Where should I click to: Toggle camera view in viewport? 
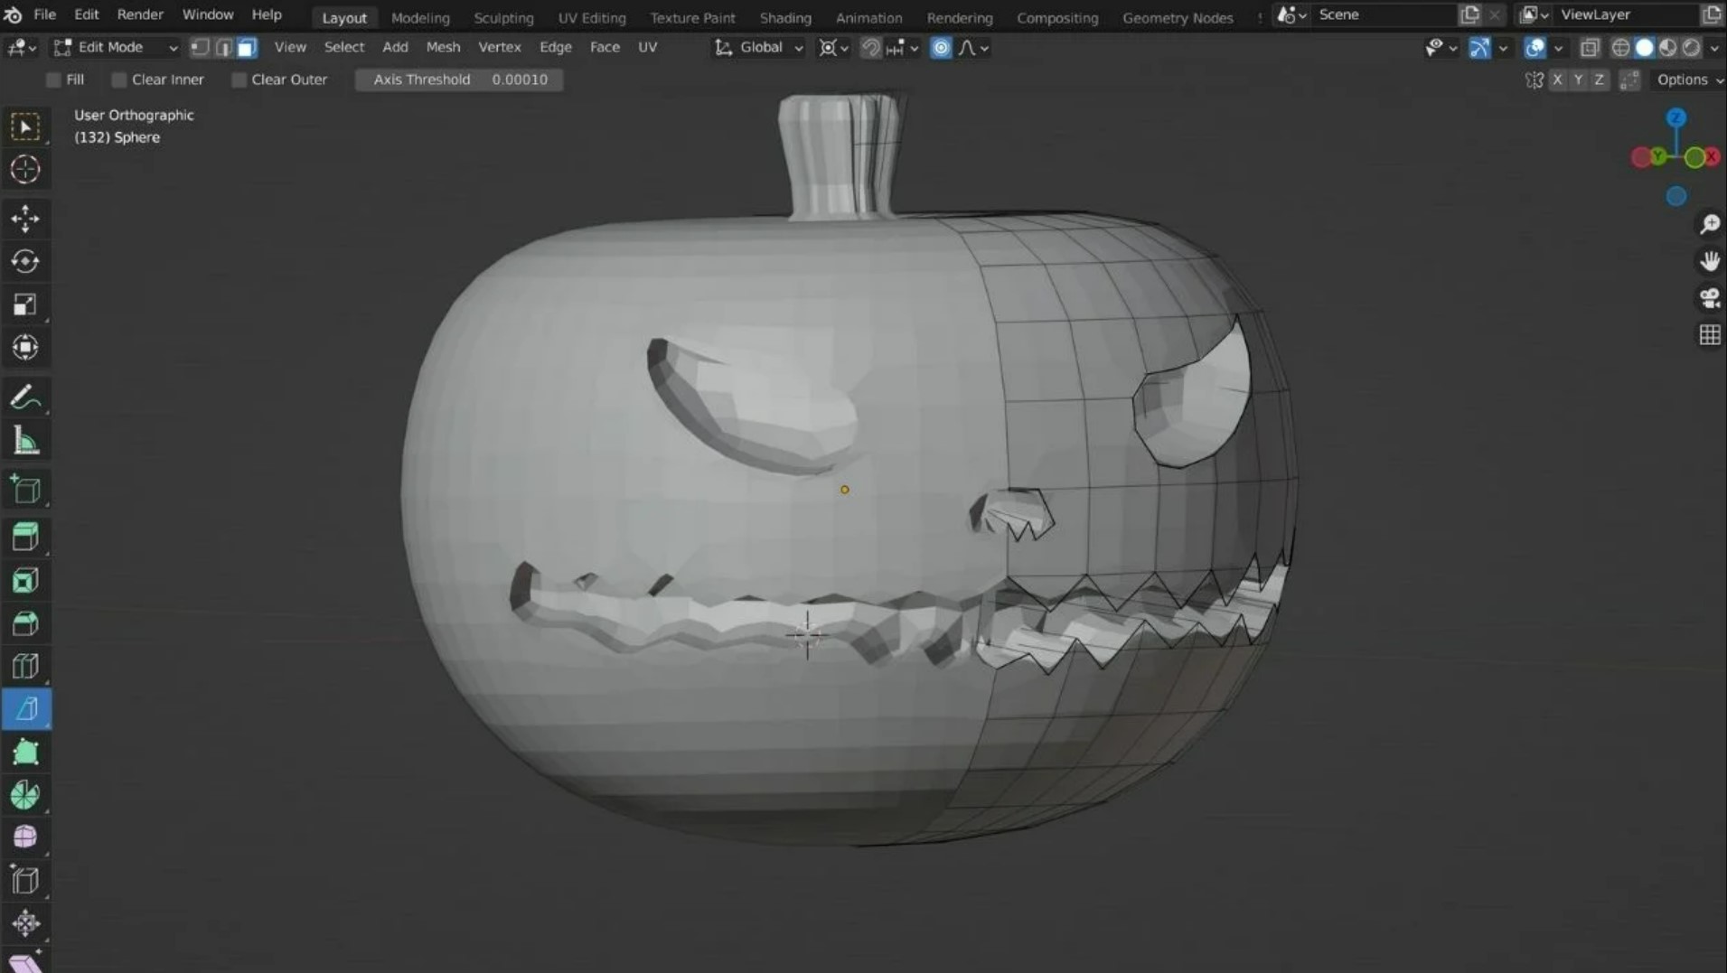(x=1709, y=298)
